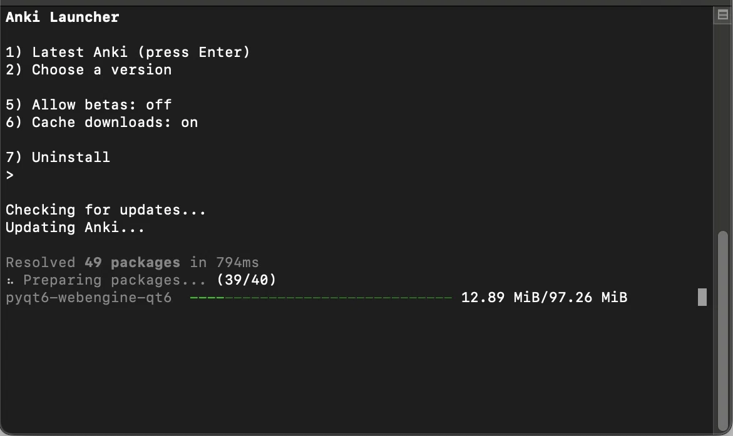The height and width of the screenshot is (436, 733).
Task: Click the (39/40) package counter
Action: point(247,280)
